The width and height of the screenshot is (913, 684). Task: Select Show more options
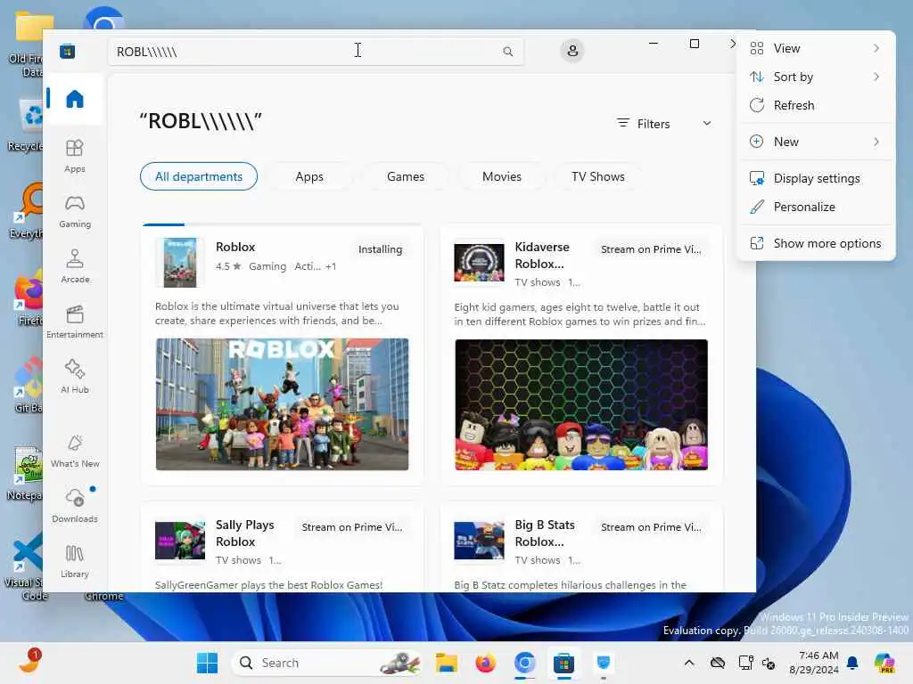click(816, 244)
